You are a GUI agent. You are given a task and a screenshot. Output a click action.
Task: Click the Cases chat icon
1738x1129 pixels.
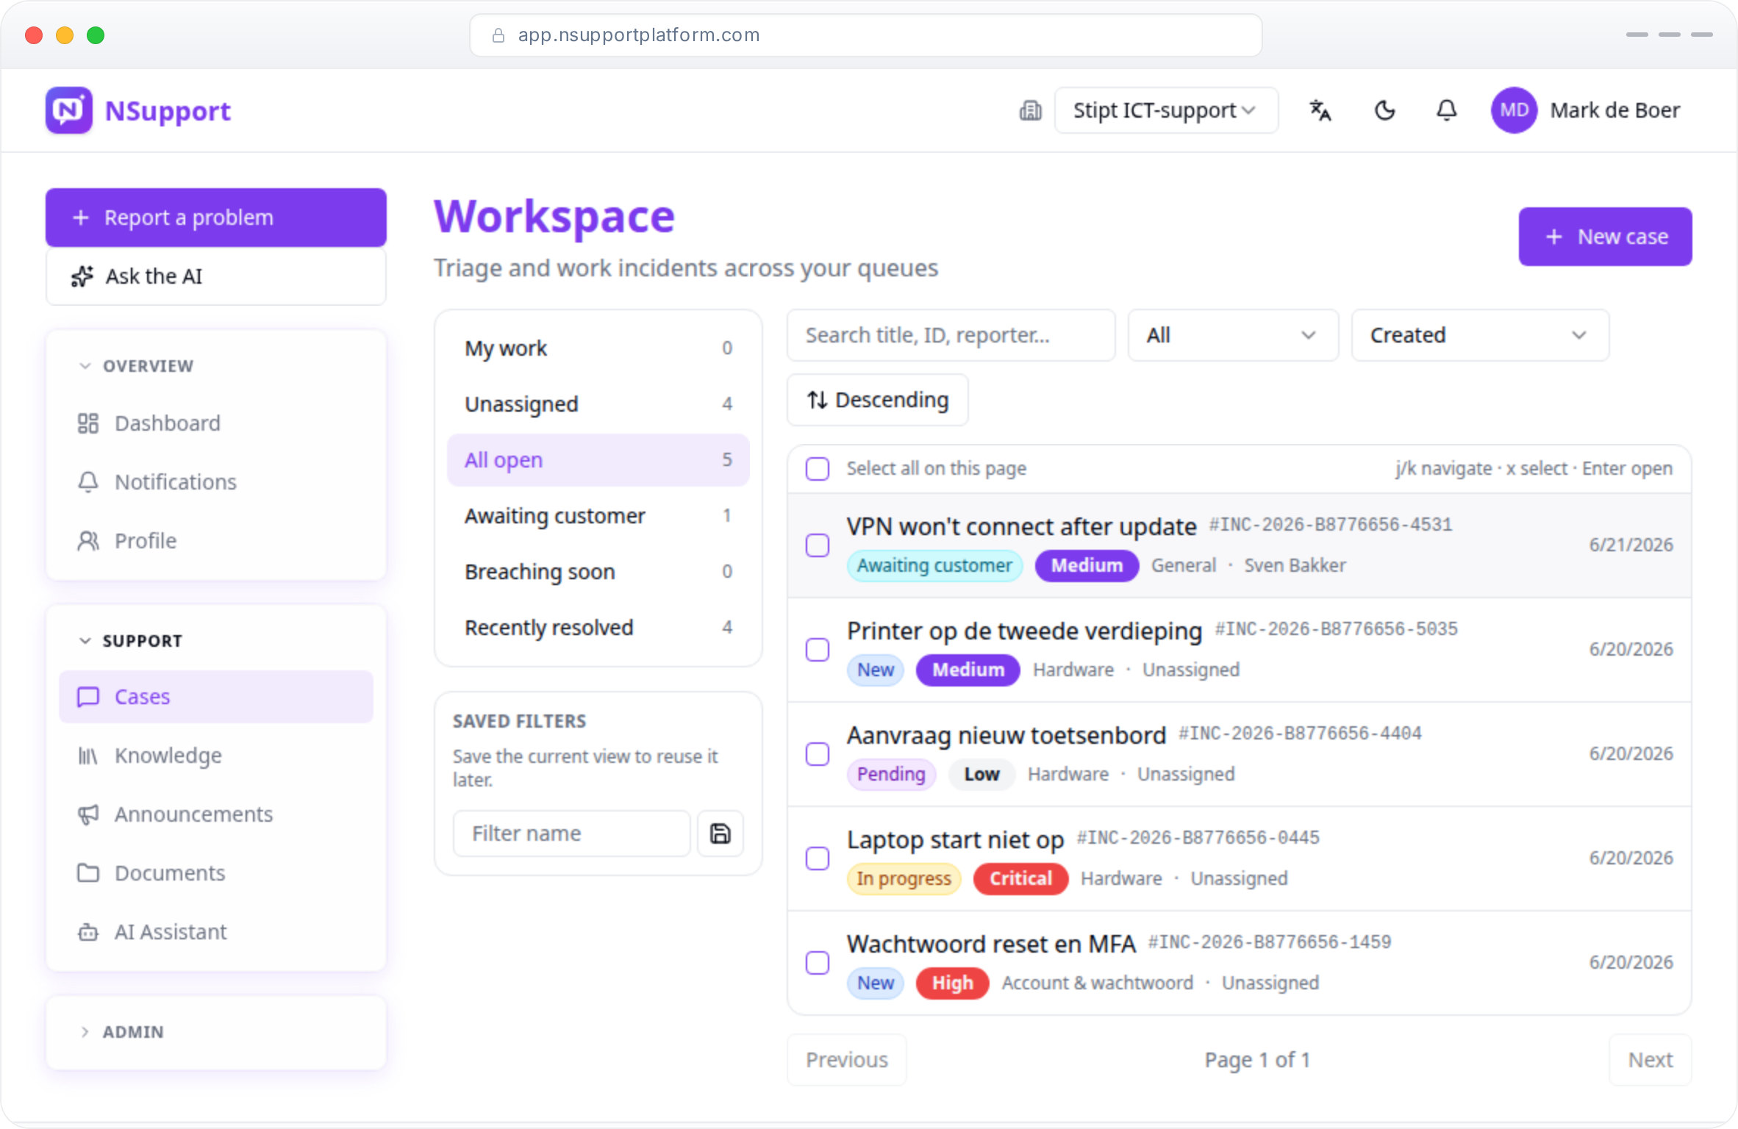[88, 697]
